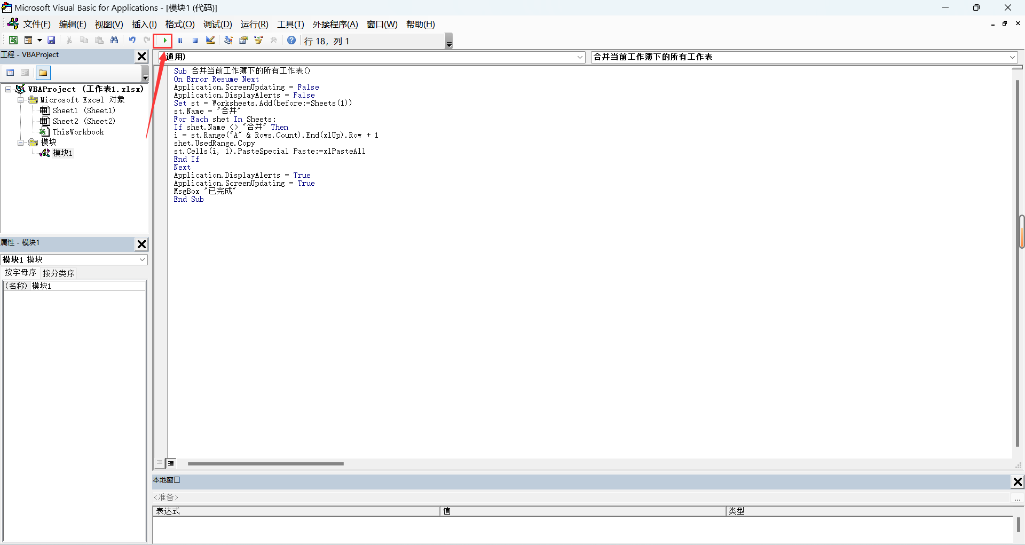Open the 运行(R) menu
The height and width of the screenshot is (545, 1025).
(x=255, y=25)
